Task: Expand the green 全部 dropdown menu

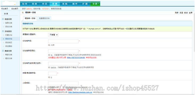Action: pyautogui.click(x=95, y=4)
